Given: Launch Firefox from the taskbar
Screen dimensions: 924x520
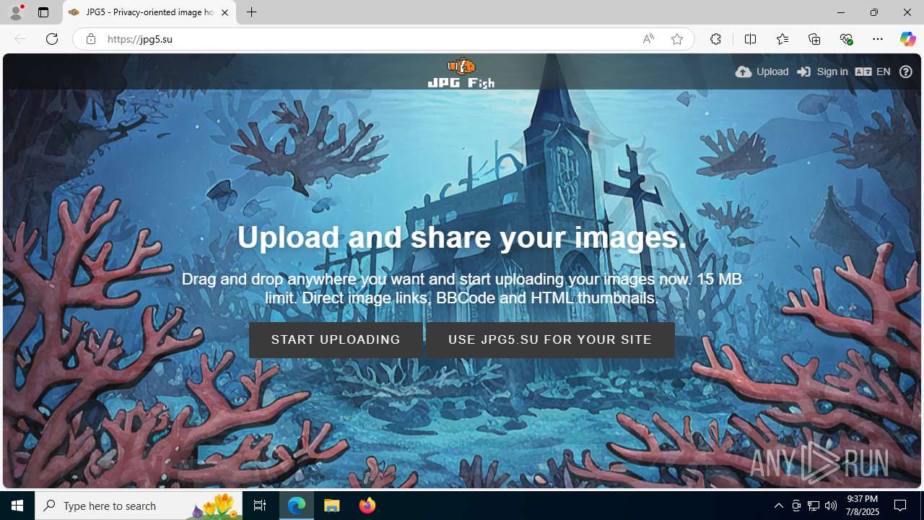Looking at the screenshot, I should 367,506.
